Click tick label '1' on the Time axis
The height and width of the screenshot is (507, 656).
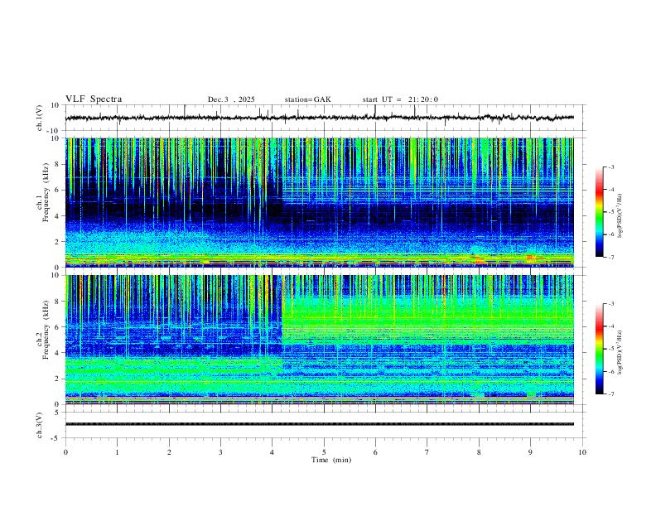pyautogui.click(x=117, y=452)
